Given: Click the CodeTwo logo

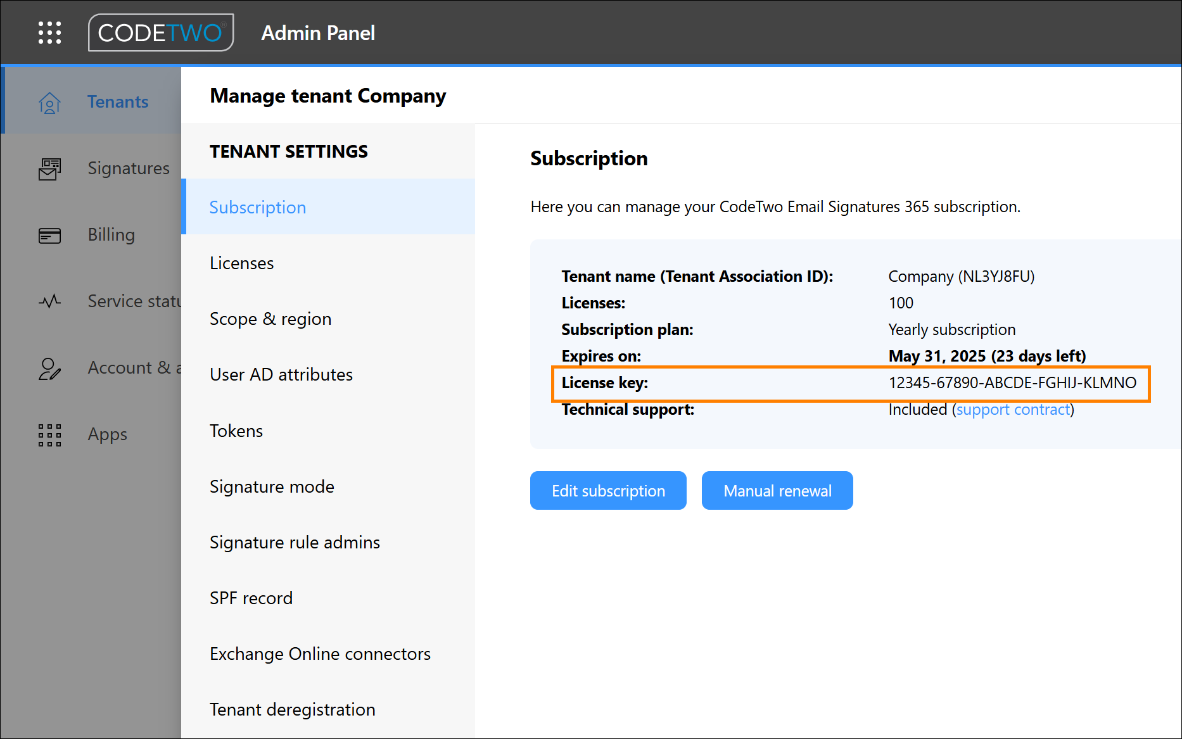Looking at the screenshot, I should pos(161,33).
